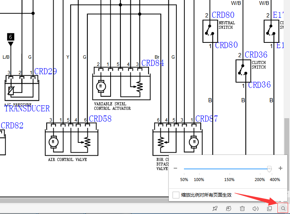Decrease zoom with the minus button
The width and height of the screenshot is (290, 214).
tap(176, 168)
